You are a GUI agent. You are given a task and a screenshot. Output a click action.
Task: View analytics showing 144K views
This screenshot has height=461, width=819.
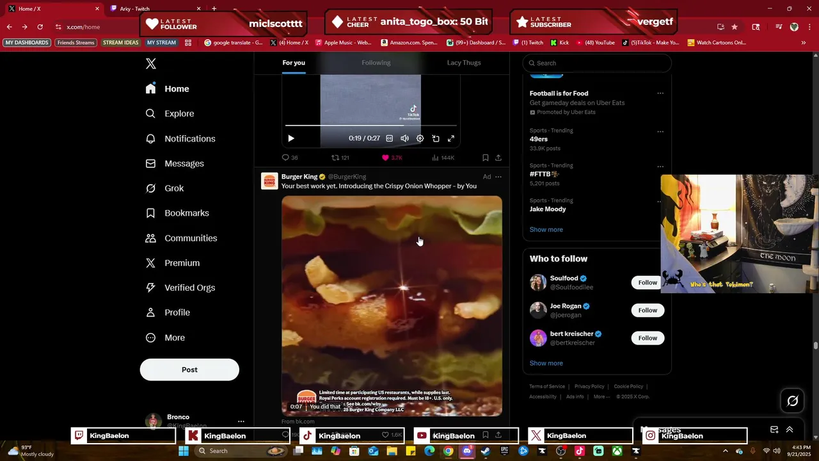[x=443, y=158]
